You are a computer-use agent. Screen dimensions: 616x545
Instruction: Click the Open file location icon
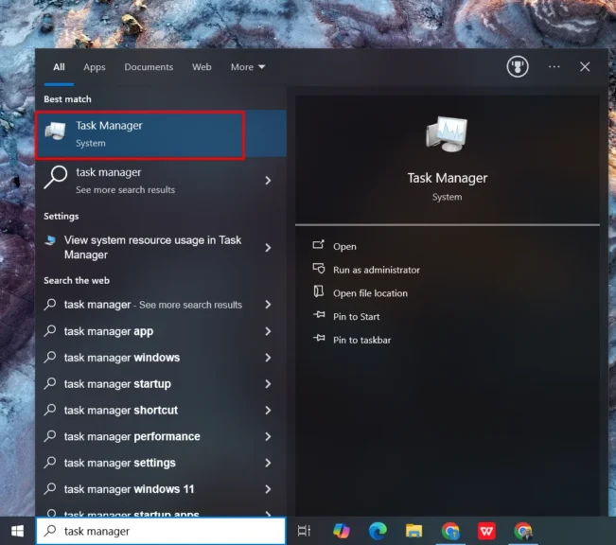[319, 291]
